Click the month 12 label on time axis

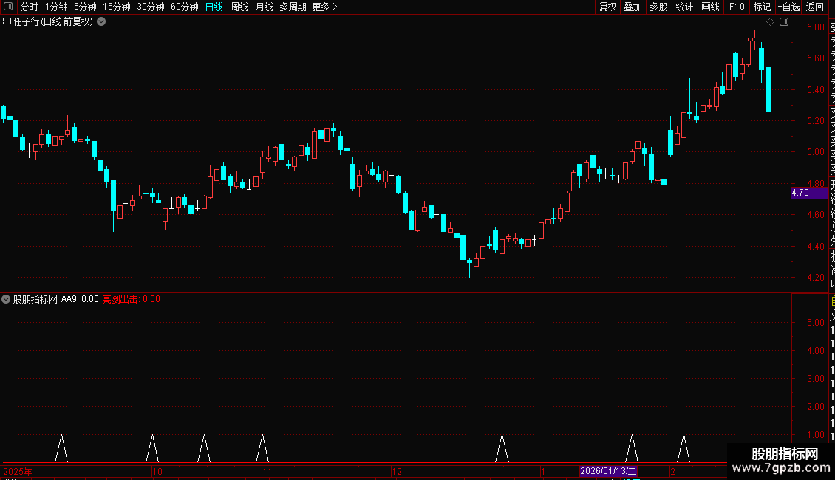[x=397, y=471]
